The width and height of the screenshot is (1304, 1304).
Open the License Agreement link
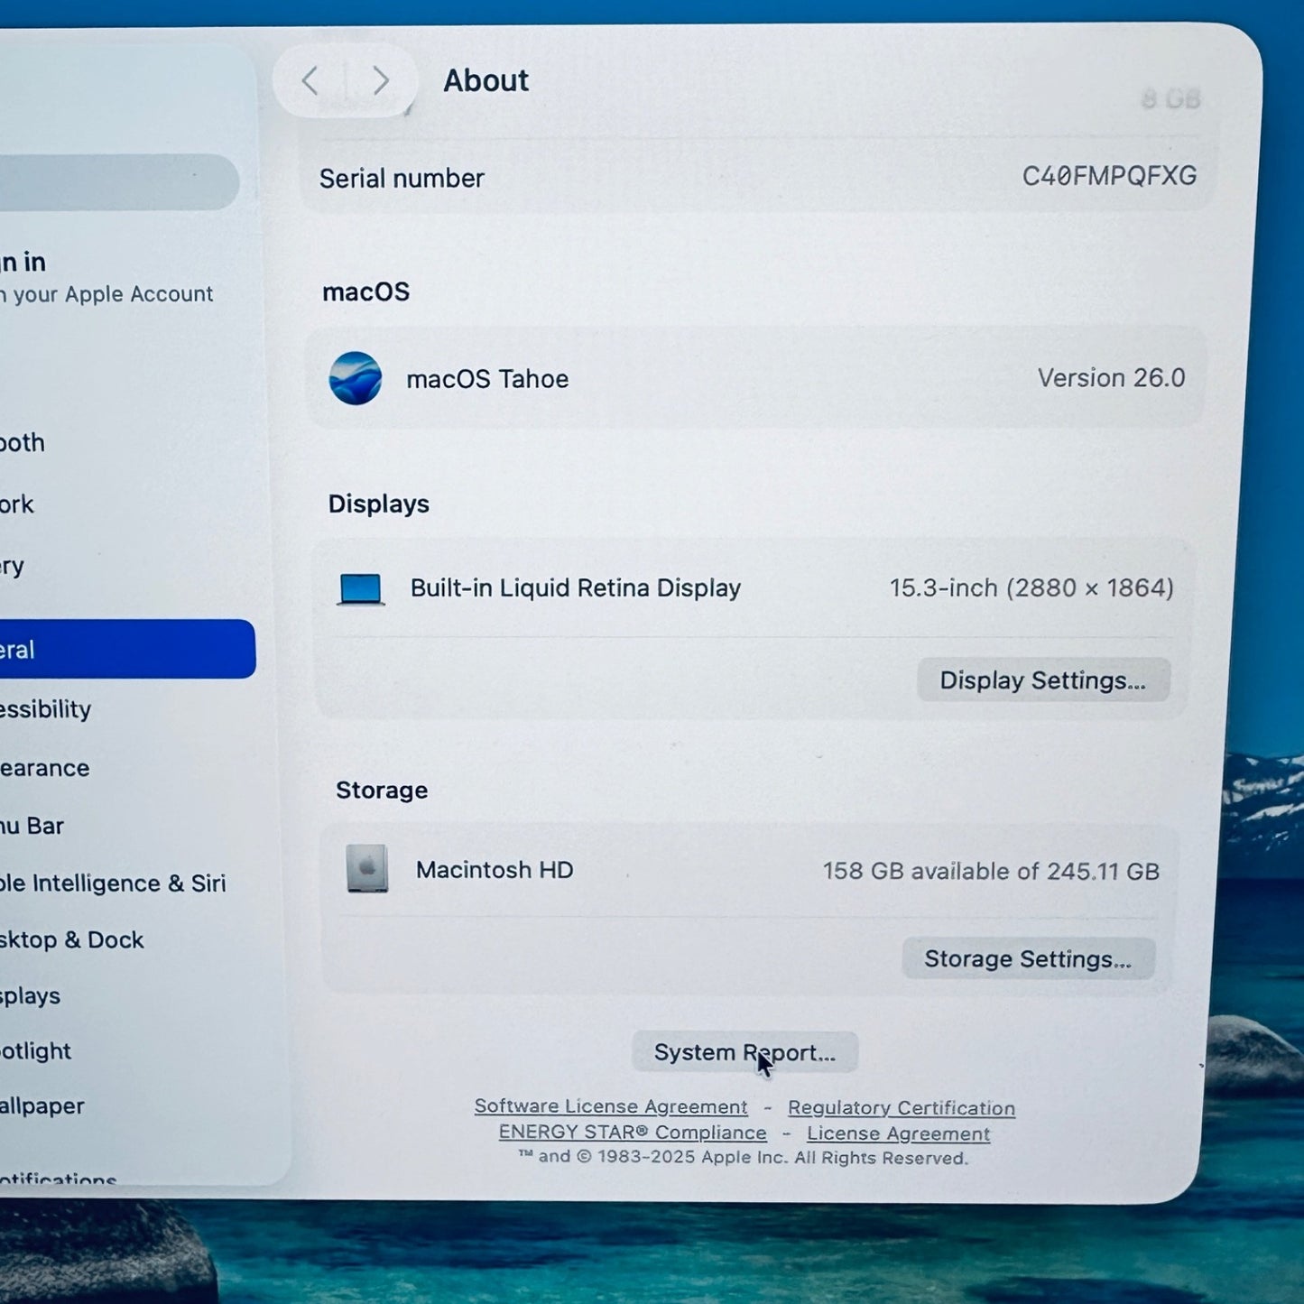[898, 1133]
